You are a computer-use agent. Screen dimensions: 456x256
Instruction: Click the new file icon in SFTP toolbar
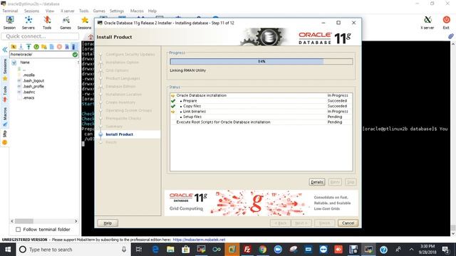point(51,46)
